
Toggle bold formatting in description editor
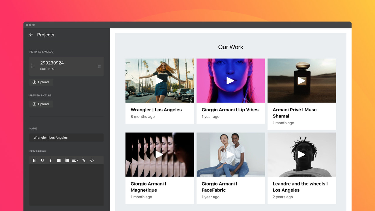34,160
